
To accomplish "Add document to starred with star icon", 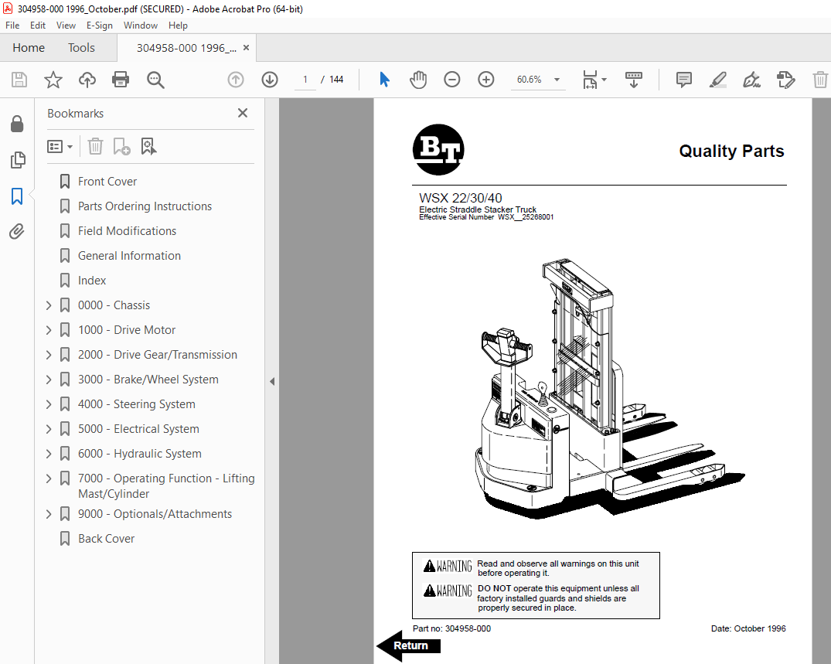I will click(53, 80).
